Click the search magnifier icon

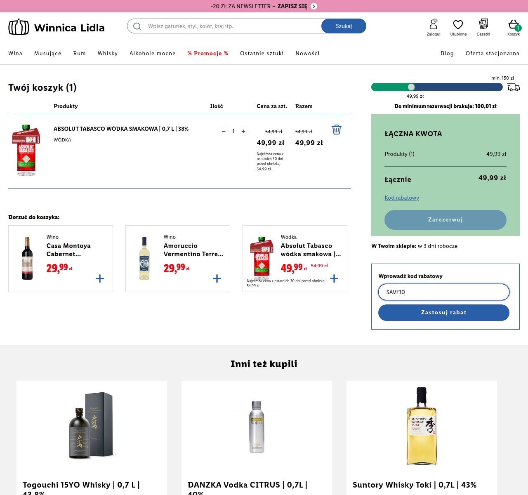tap(137, 26)
